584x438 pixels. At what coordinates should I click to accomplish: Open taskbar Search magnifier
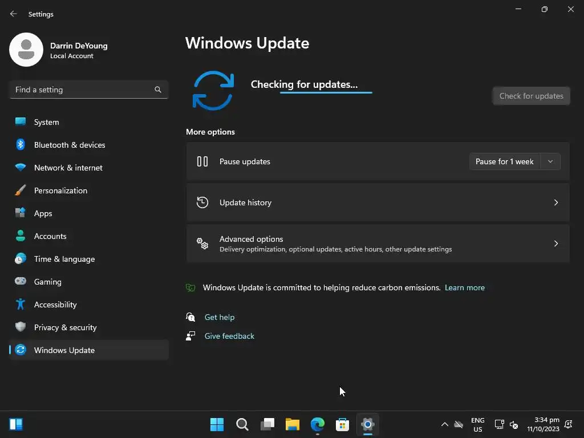coord(242,424)
